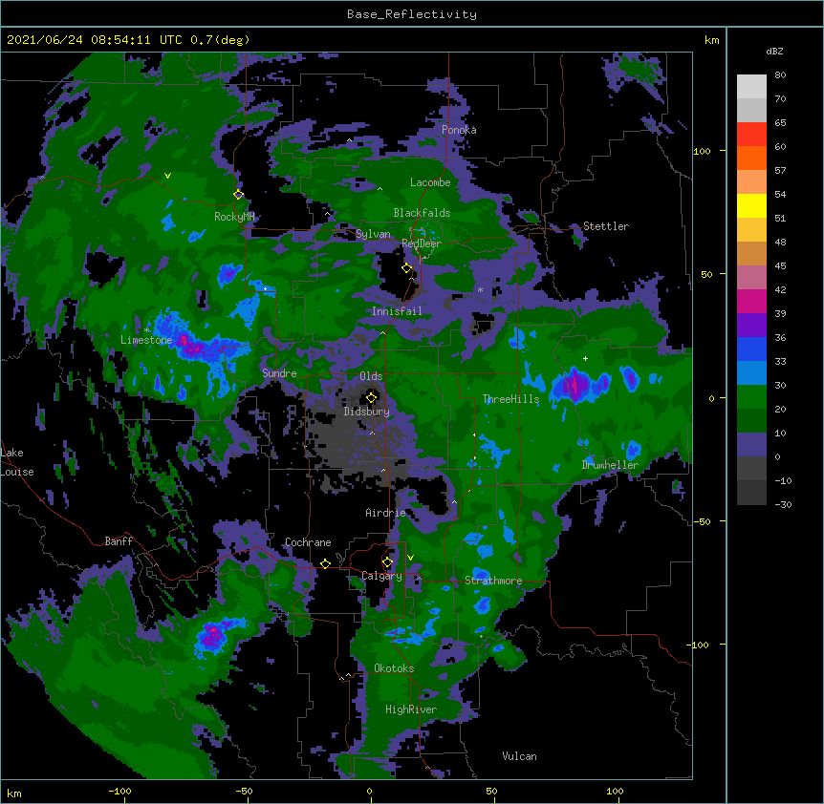Select the yellow diamond marker above Calgary label
The image size is (824, 804).
(x=387, y=562)
